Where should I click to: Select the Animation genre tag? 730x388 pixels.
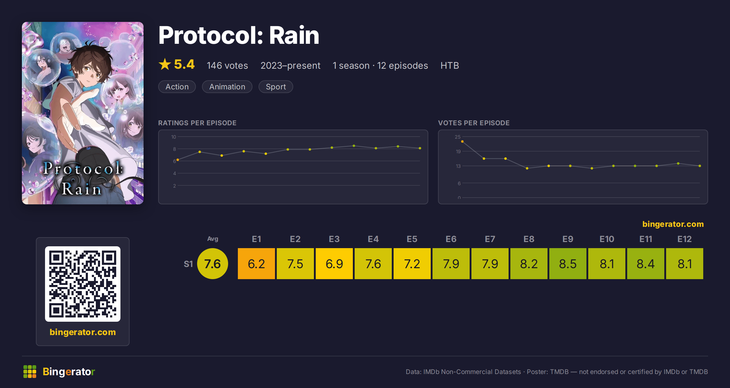coord(227,87)
